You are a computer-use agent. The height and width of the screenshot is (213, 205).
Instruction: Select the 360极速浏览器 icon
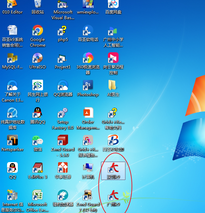click(x=88, y=59)
